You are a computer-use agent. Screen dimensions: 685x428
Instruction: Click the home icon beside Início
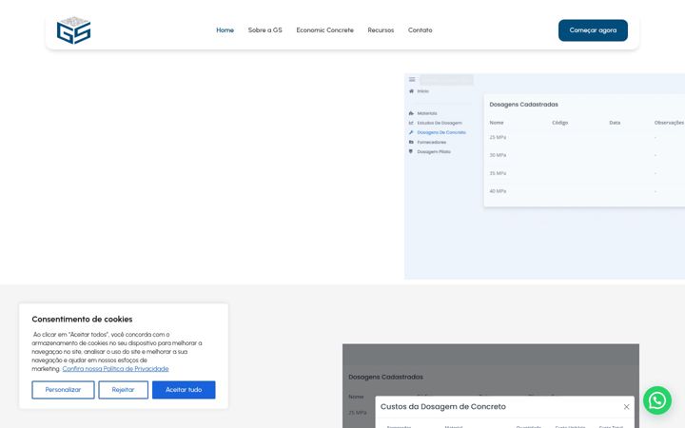(411, 91)
